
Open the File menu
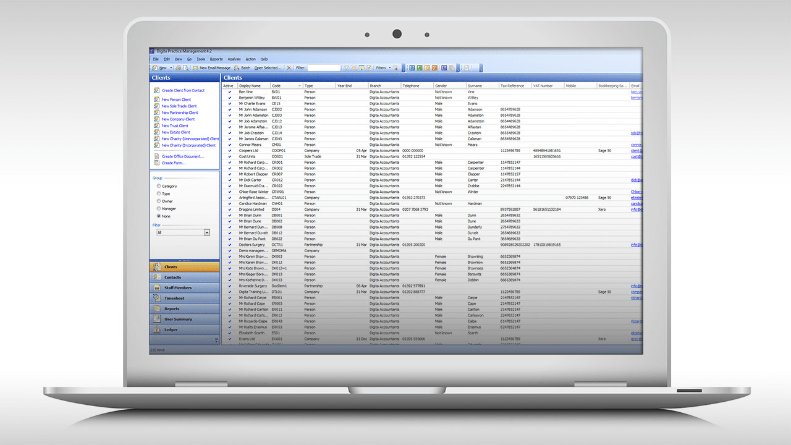[x=156, y=59]
